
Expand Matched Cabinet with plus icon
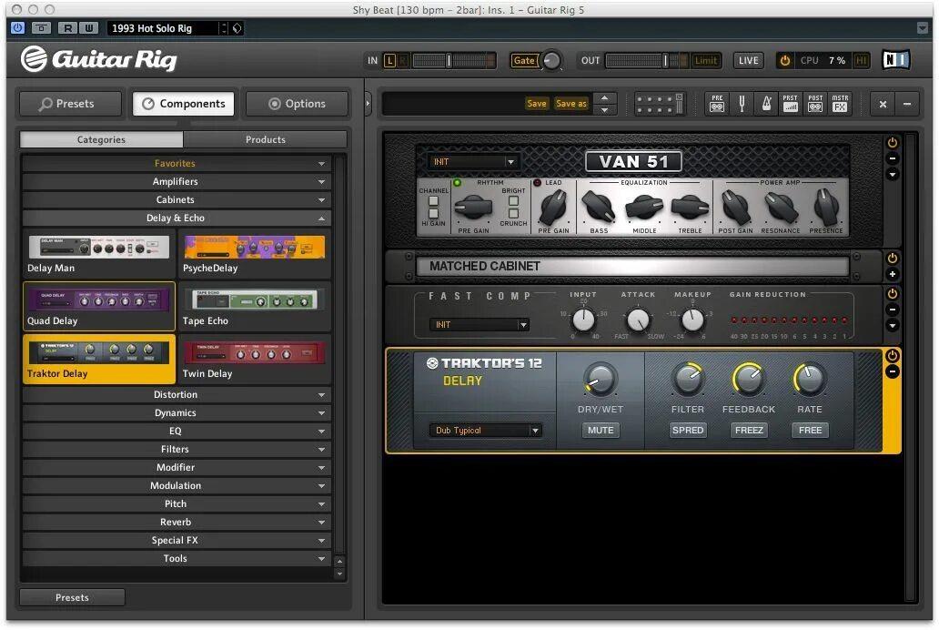(x=893, y=274)
